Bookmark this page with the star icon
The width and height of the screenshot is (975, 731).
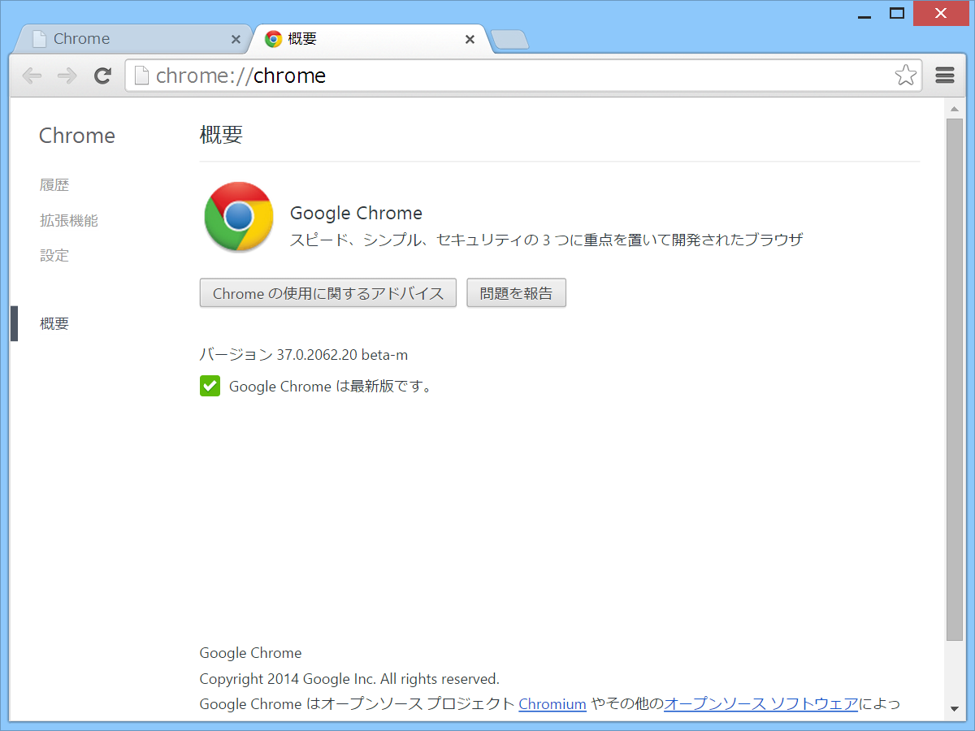[x=905, y=75]
